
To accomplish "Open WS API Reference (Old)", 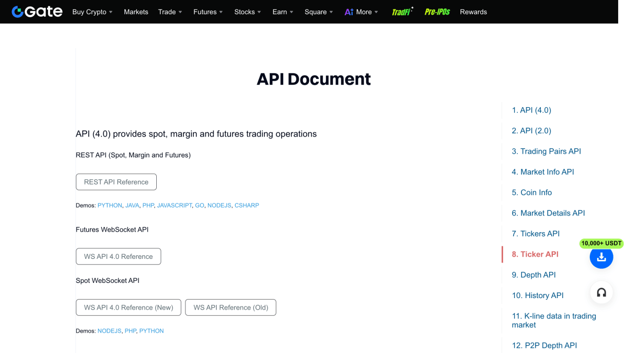I will 230,308.
